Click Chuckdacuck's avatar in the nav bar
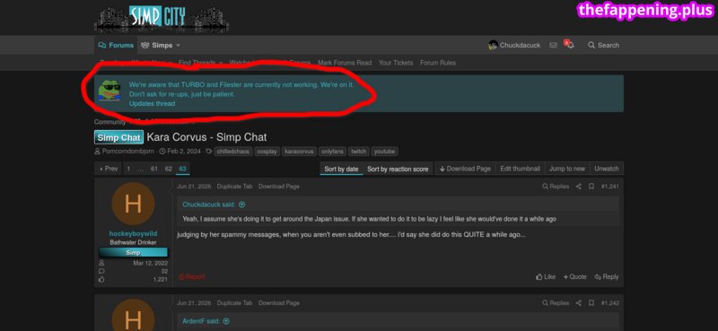This screenshot has width=718, height=331. 493,46
